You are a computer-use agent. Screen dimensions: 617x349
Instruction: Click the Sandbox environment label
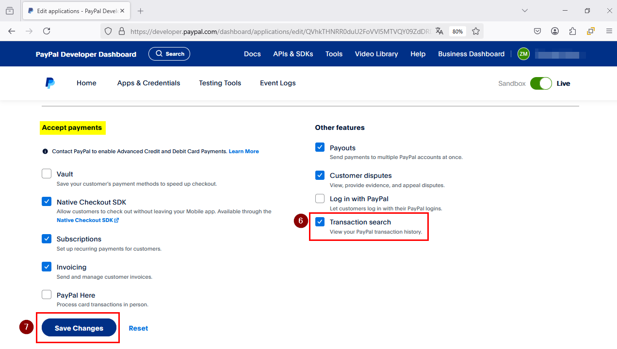coord(512,83)
